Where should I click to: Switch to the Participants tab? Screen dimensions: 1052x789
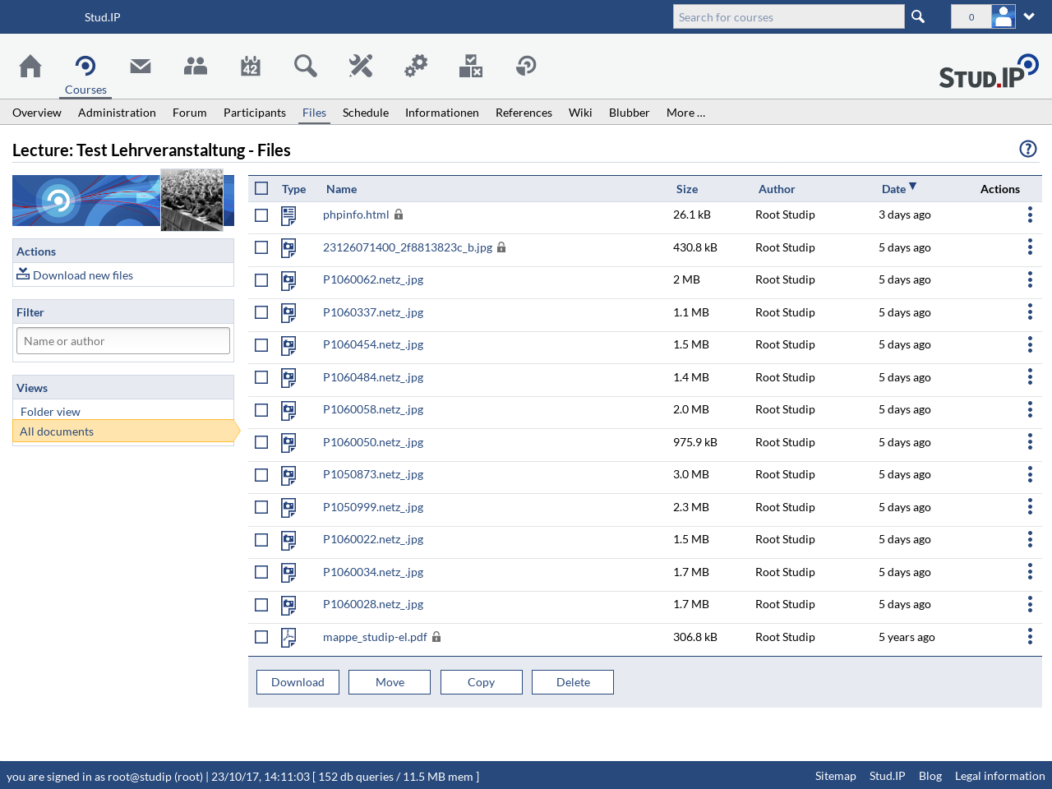click(255, 113)
